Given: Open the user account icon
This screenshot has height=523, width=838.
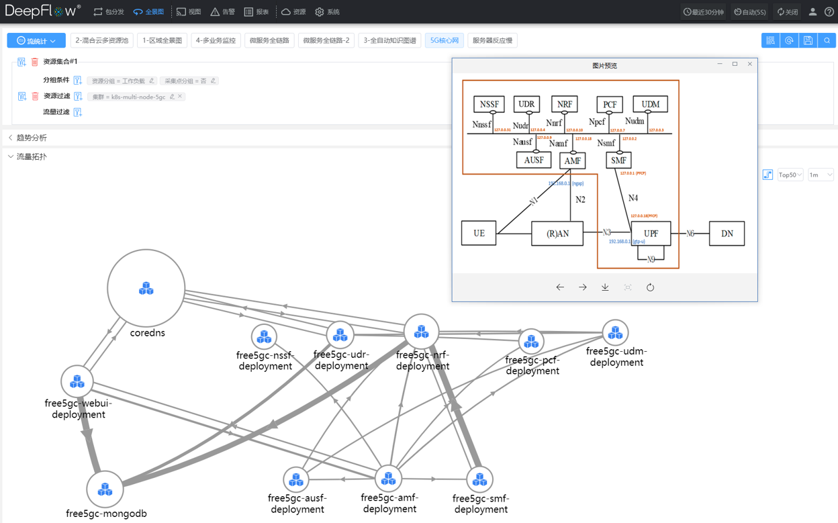Looking at the screenshot, I should click(812, 12).
